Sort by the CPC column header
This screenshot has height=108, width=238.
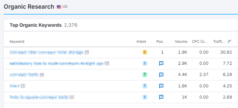click(200, 41)
